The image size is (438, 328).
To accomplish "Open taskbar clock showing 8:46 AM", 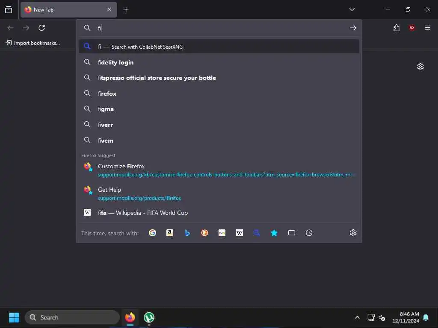I will pyautogui.click(x=405, y=317).
